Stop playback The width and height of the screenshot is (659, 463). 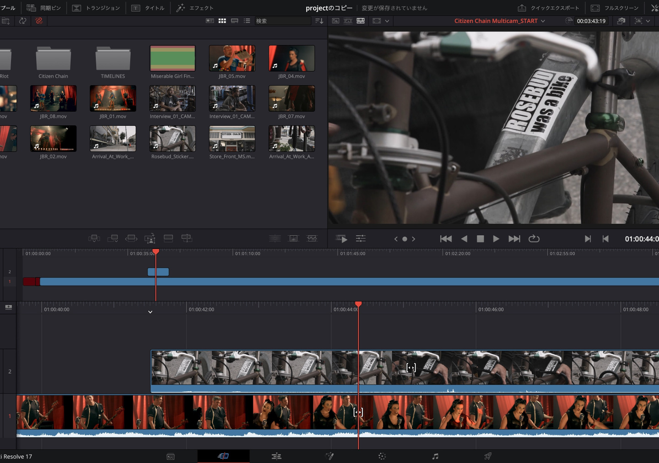[480, 239]
